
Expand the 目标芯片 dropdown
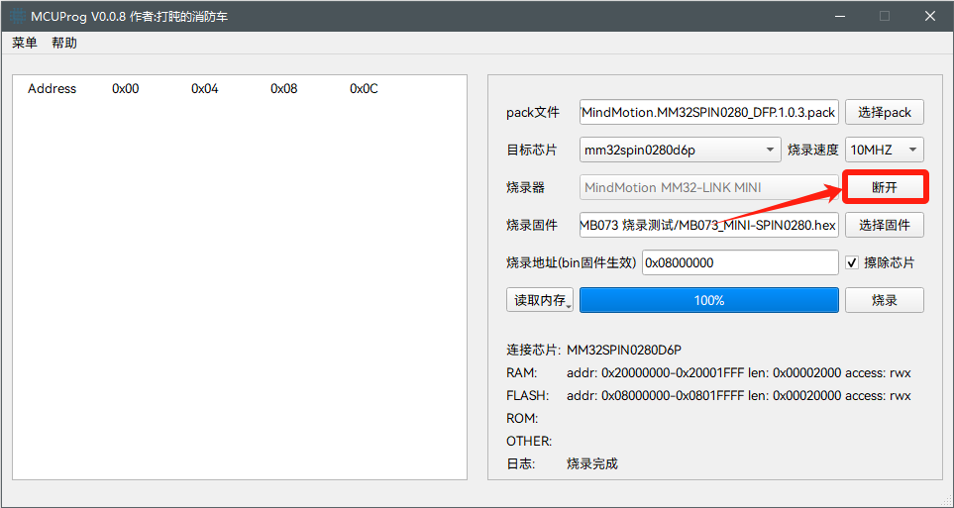tap(681, 150)
